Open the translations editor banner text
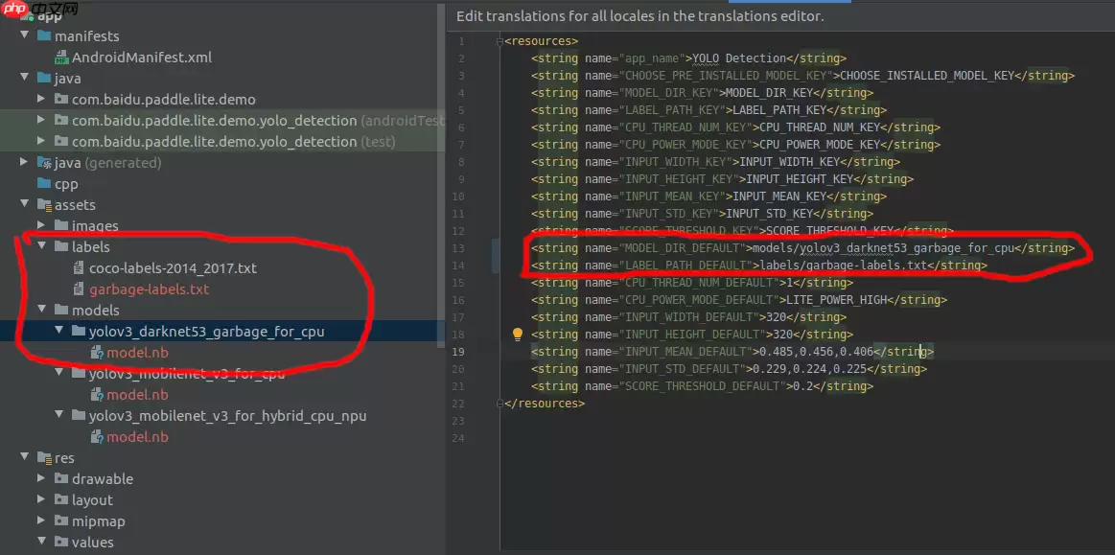The width and height of the screenshot is (1115, 555). point(639,16)
